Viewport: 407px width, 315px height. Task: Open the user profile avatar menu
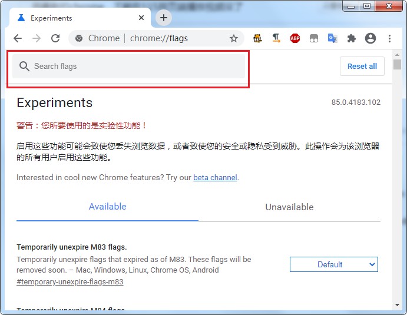tap(370, 38)
